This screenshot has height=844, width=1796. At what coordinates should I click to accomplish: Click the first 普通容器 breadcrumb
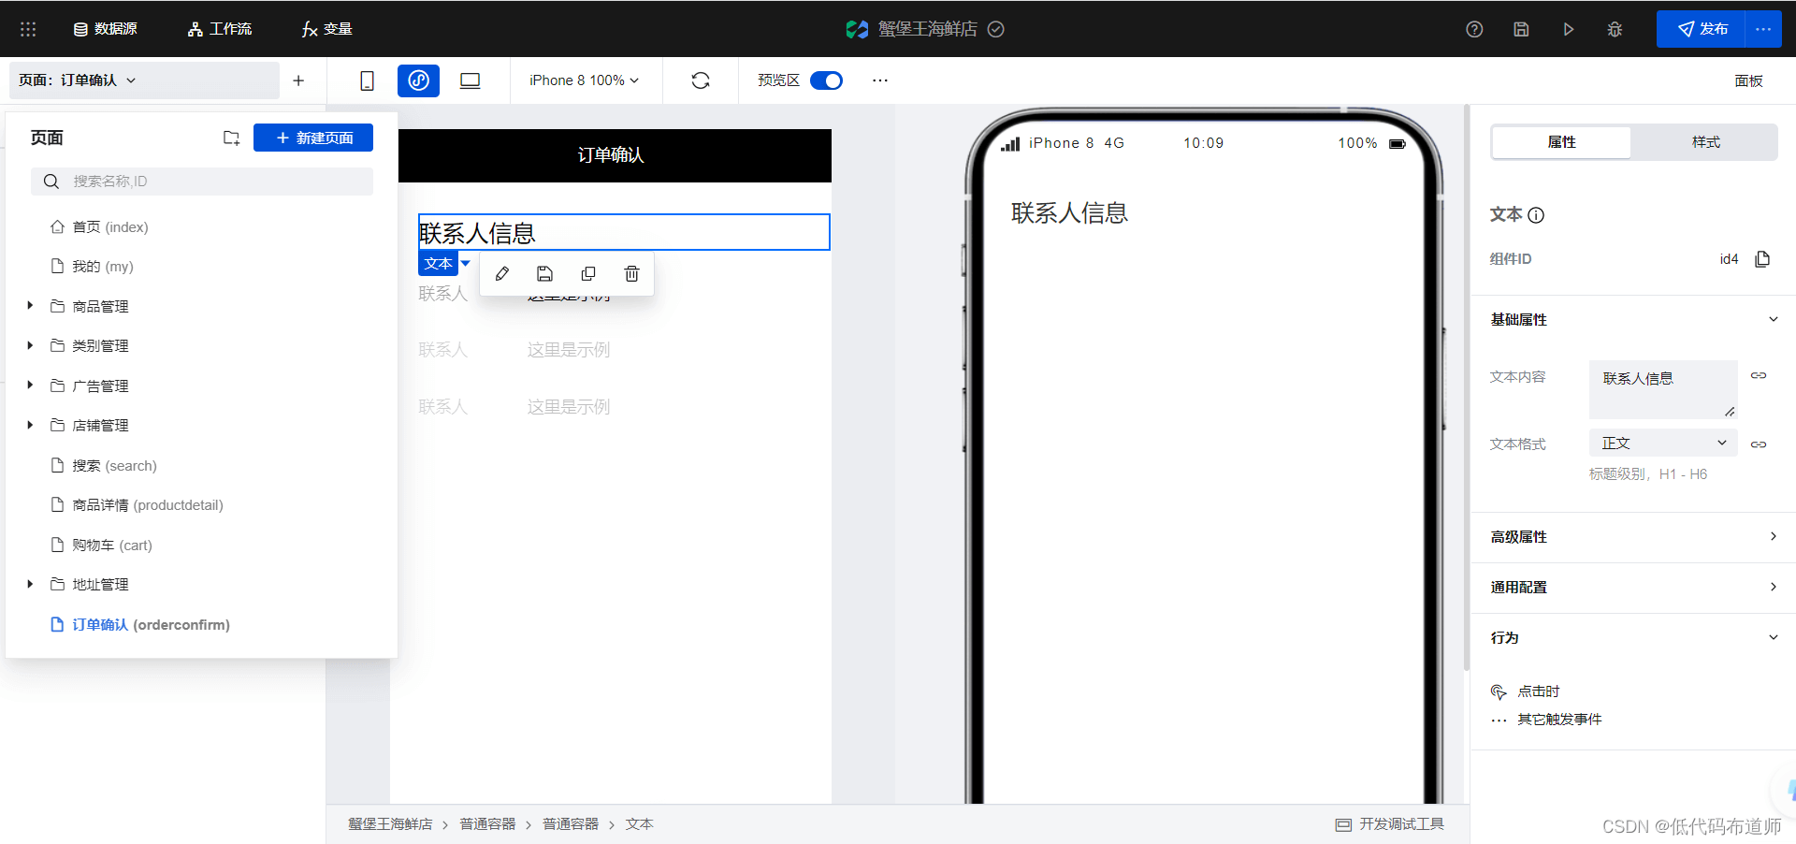(x=487, y=824)
